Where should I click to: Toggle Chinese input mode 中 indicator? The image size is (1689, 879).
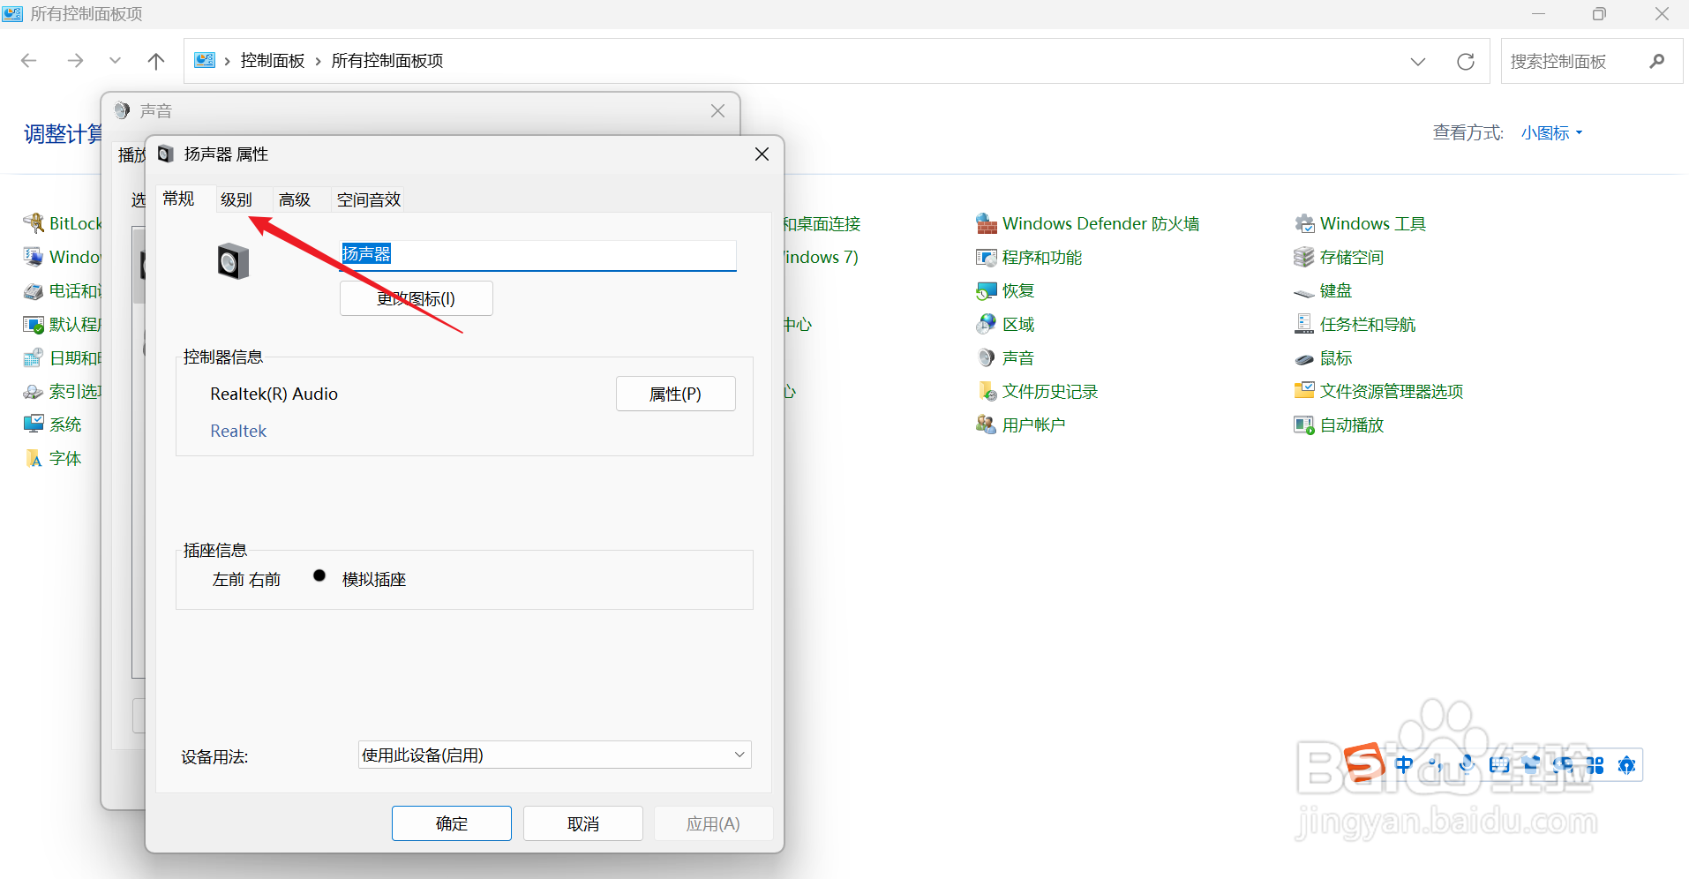pyautogui.click(x=1403, y=765)
